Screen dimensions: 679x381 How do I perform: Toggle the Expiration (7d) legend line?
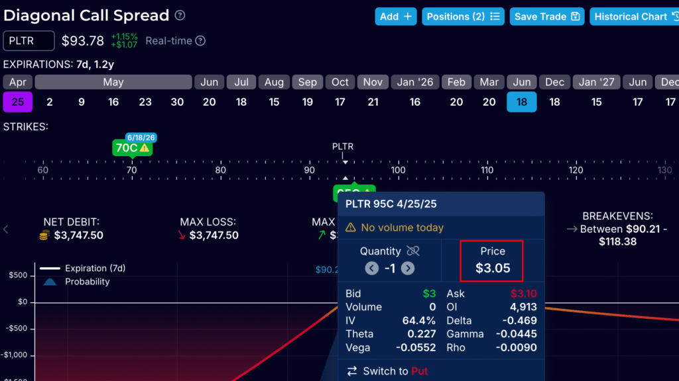82,269
